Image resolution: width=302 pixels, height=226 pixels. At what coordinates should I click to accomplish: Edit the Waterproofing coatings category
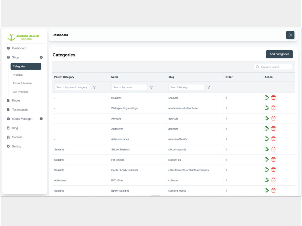tap(267, 108)
